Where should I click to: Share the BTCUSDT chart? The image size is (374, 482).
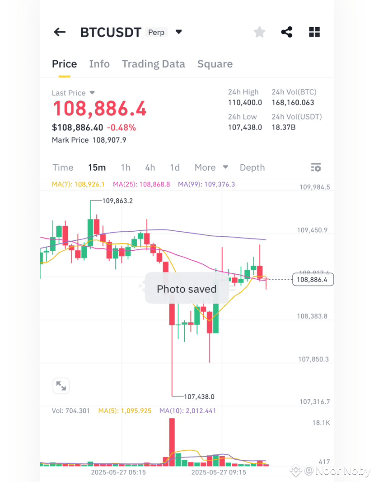tap(287, 32)
